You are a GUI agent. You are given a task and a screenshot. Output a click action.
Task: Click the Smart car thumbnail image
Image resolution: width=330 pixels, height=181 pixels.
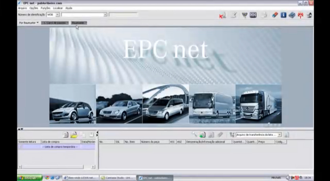(72, 104)
